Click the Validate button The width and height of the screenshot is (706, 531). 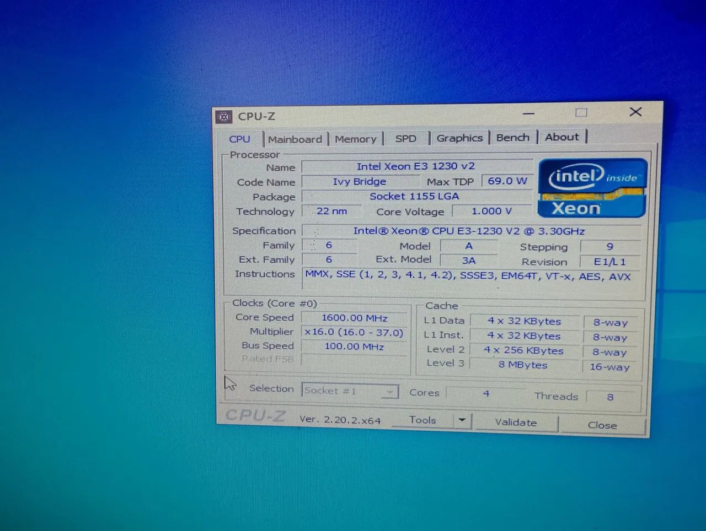click(x=516, y=422)
